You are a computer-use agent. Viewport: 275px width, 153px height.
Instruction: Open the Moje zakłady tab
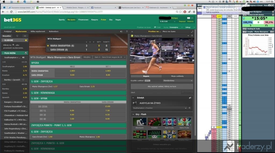(177, 76)
